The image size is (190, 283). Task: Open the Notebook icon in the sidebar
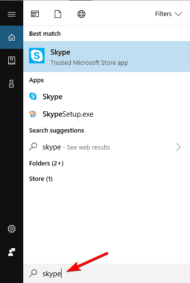point(12,60)
